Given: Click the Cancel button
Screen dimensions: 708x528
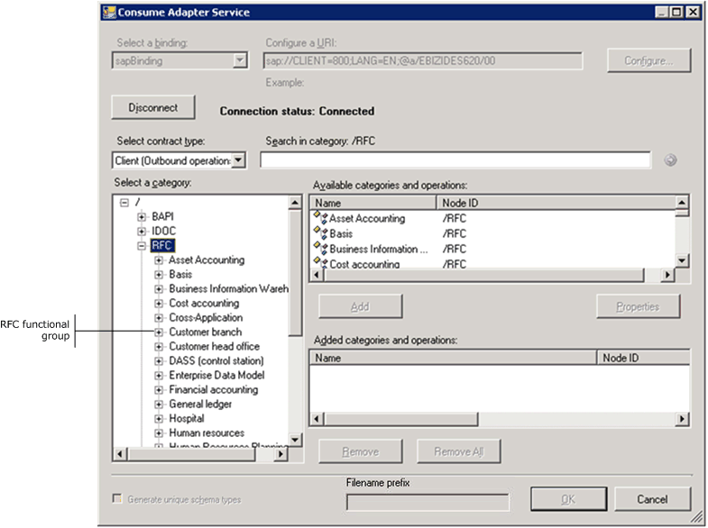Looking at the screenshot, I should coord(652,498).
